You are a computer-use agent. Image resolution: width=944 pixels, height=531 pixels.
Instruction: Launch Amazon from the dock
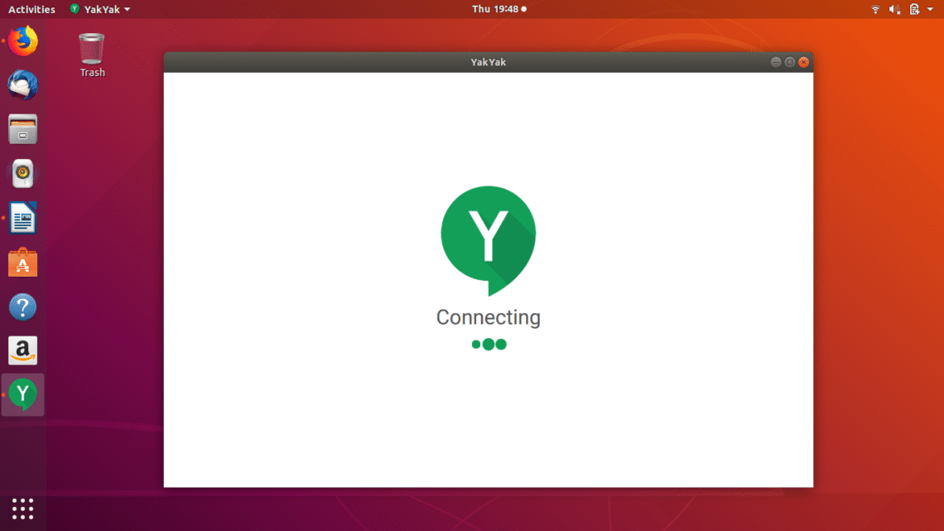pos(23,351)
